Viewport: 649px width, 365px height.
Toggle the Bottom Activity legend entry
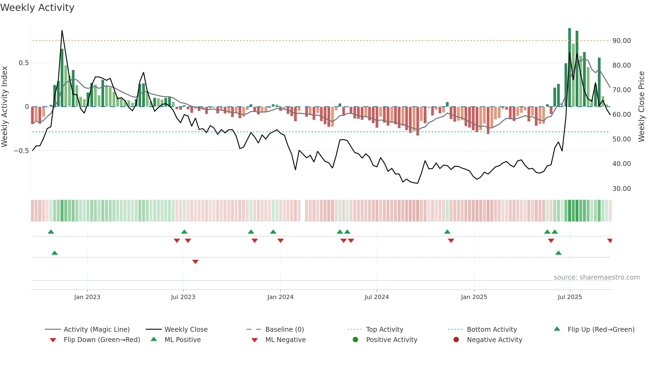click(x=482, y=329)
